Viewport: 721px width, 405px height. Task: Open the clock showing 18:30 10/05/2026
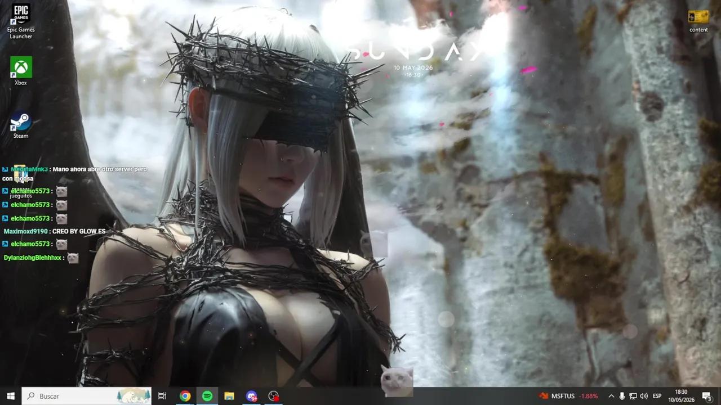click(681, 396)
